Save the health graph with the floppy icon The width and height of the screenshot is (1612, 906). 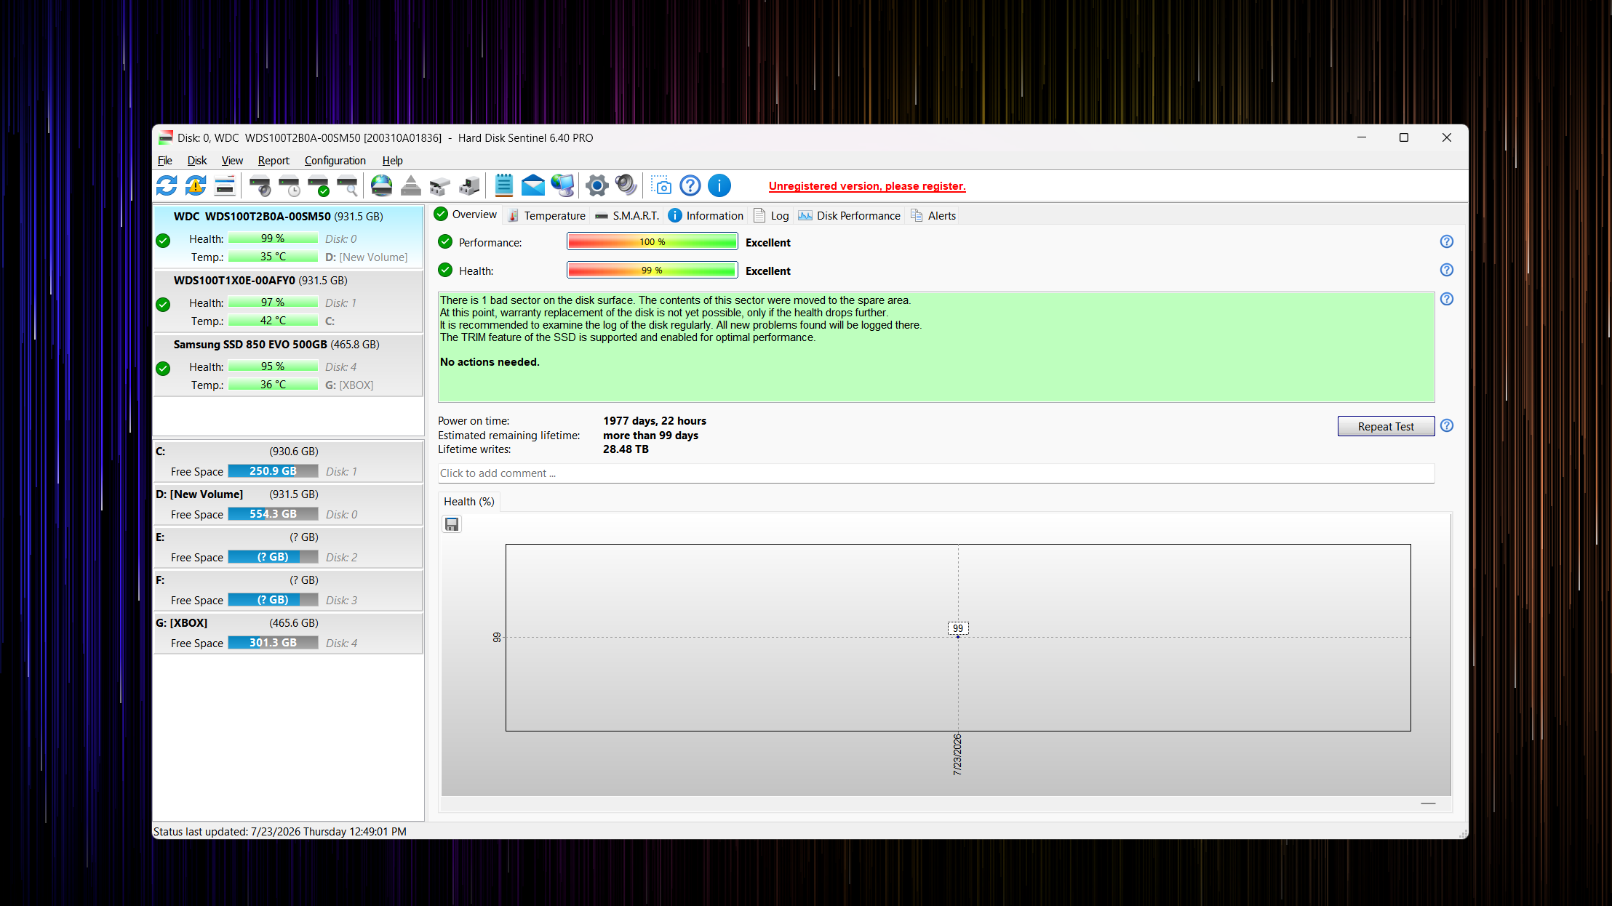point(452,524)
